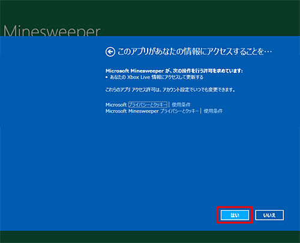This screenshot has width=300, height=243.
Task: Click the アカウント設定 notice sentence
Action: coord(170,90)
